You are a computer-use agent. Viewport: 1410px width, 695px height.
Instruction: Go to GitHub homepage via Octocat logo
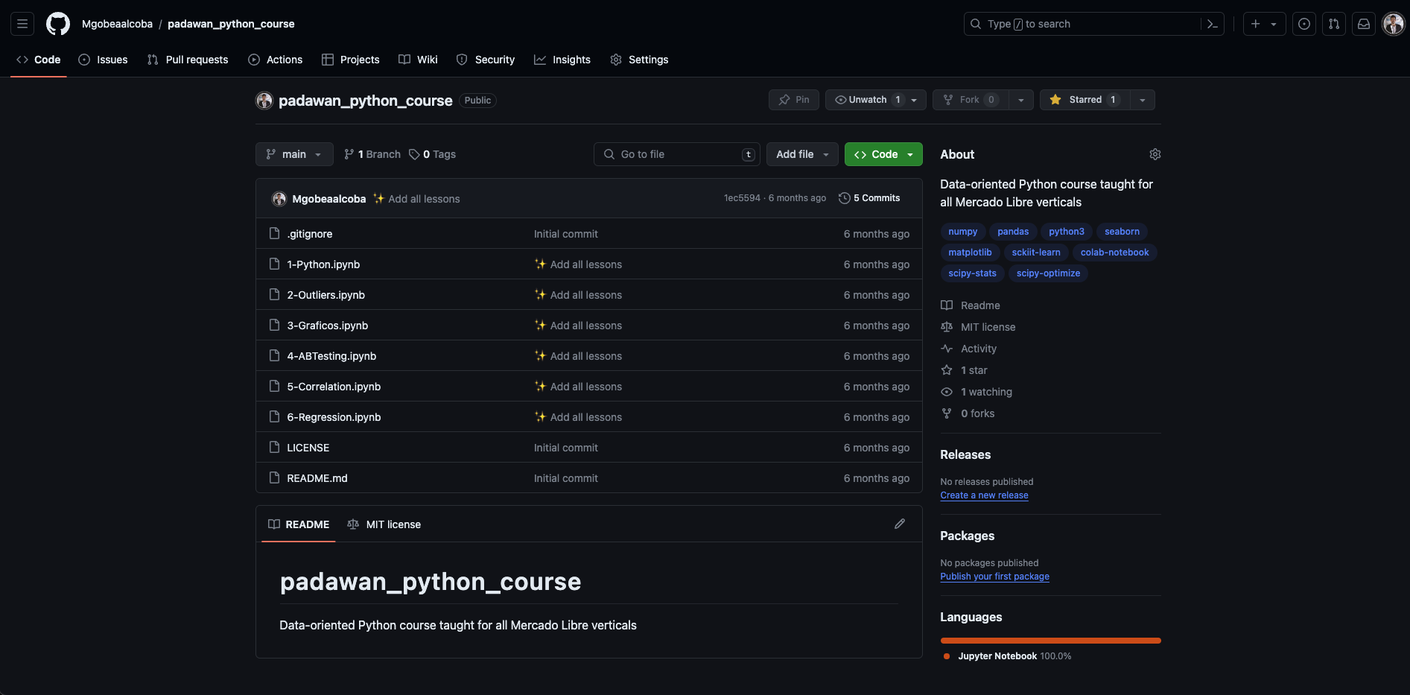58,24
